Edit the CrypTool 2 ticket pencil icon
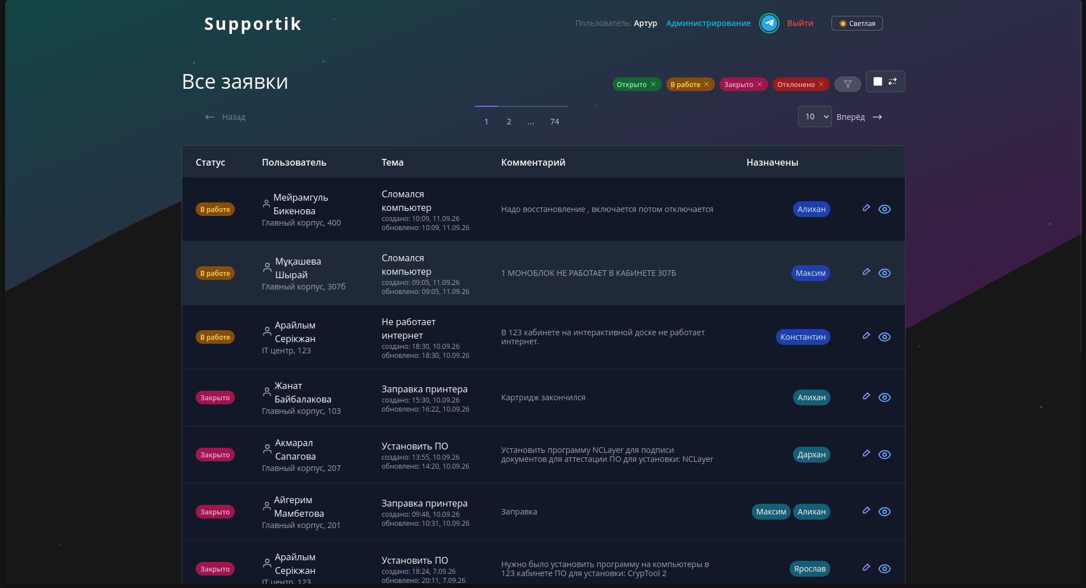This screenshot has height=588, width=1086. (866, 568)
